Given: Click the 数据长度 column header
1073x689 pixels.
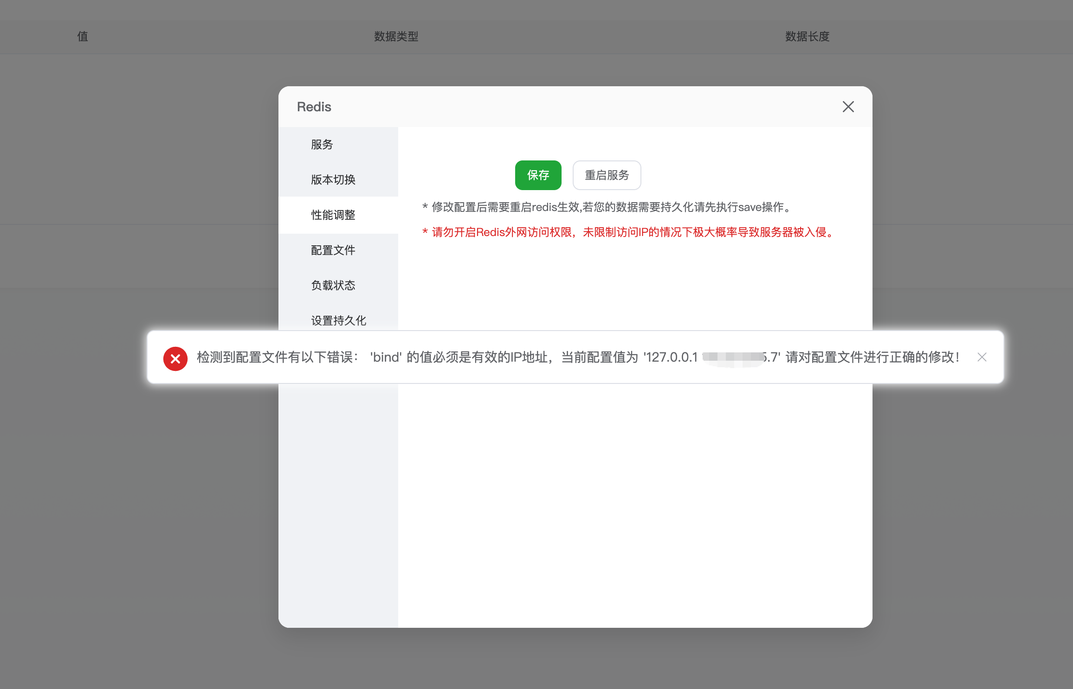Looking at the screenshot, I should click(x=807, y=37).
